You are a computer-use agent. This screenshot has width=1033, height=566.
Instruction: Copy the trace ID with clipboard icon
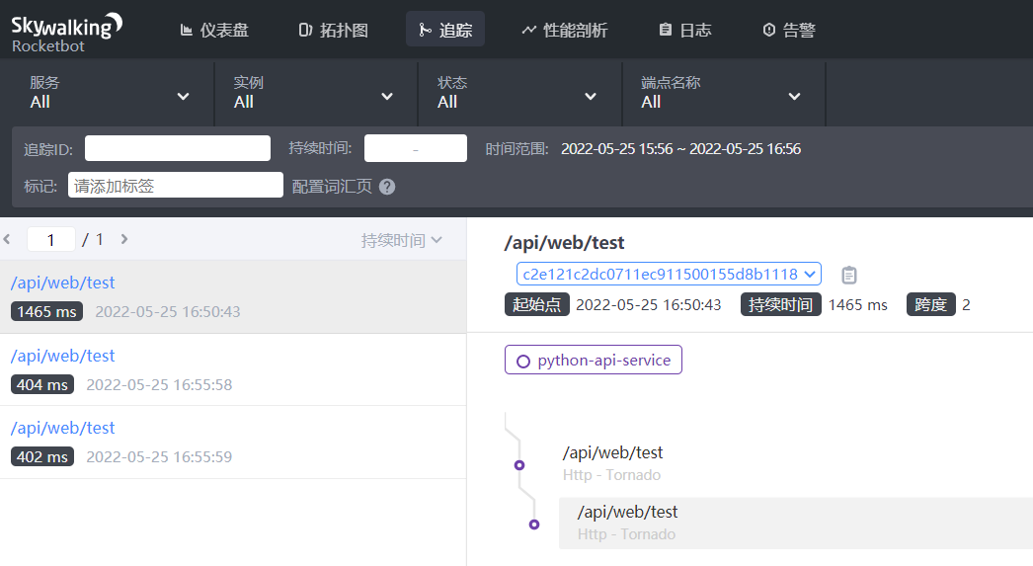(849, 275)
